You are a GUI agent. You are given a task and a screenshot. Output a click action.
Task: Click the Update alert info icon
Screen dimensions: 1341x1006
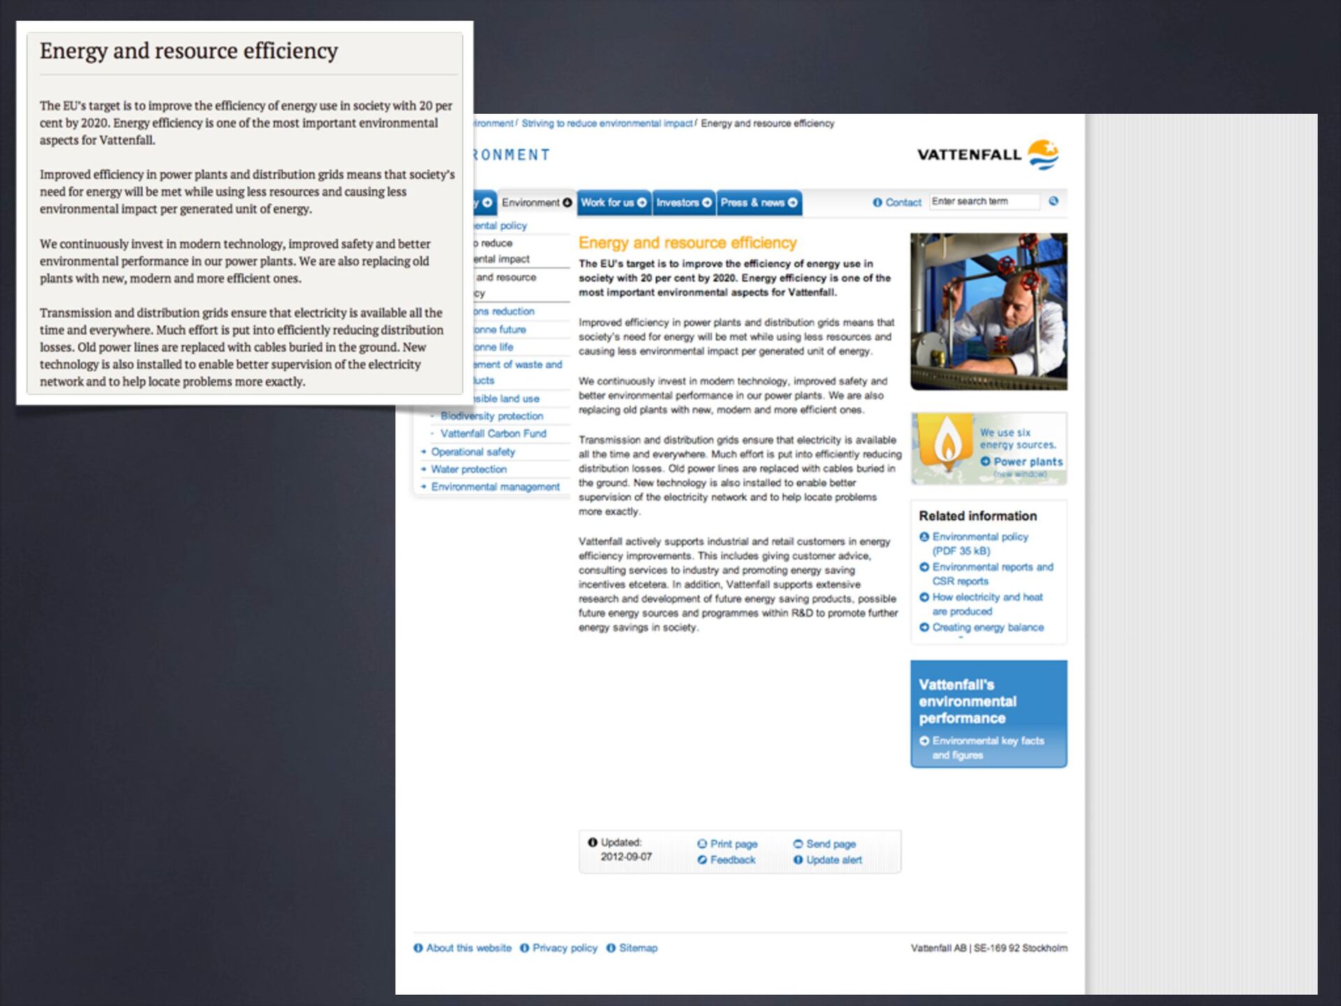798,860
